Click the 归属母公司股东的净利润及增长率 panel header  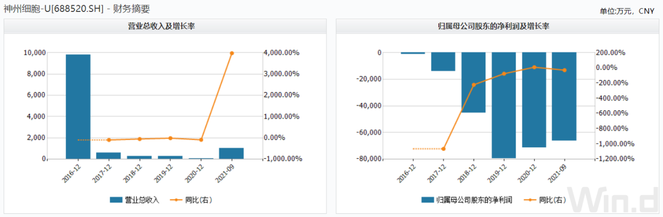click(496, 26)
